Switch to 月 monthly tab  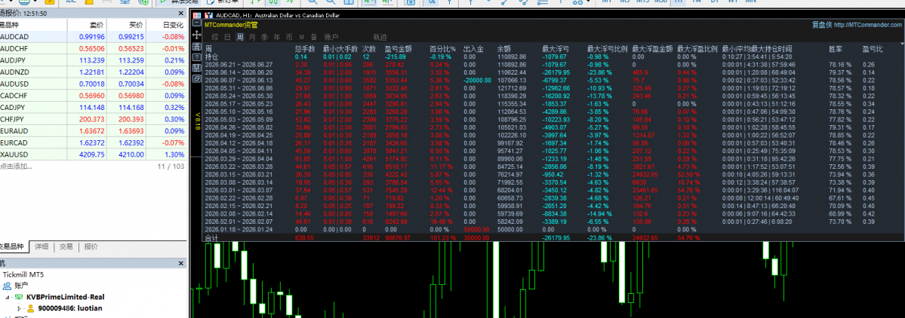252,38
